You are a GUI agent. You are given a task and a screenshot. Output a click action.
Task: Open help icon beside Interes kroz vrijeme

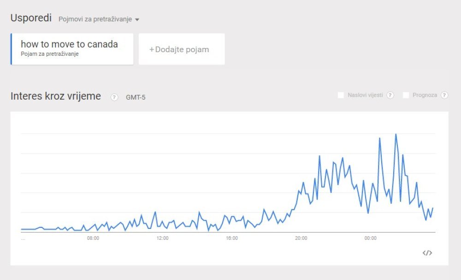click(x=114, y=97)
